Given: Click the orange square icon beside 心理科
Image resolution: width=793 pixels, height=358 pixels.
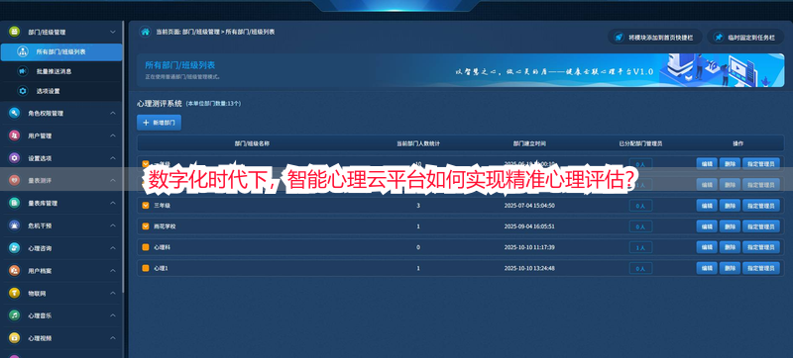Looking at the screenshot, I should coord(146,247).
